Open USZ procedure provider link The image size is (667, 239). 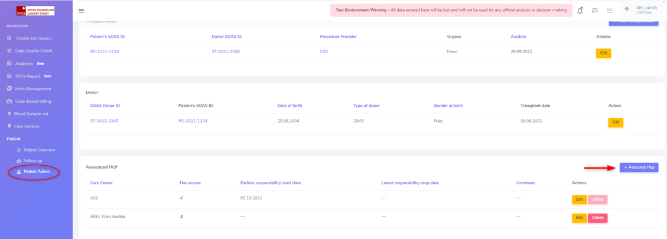[324, 51]
